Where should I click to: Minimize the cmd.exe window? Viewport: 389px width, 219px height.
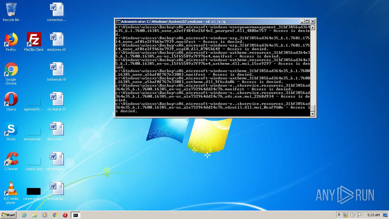(302, 22)
